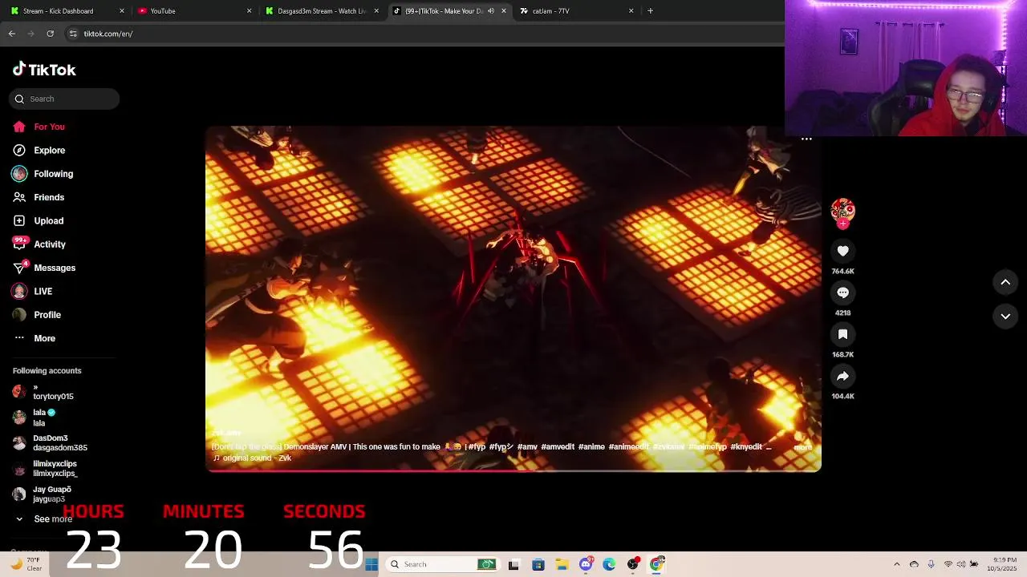Open OBS Studio from the taskbar

click(x=633, y=564)
